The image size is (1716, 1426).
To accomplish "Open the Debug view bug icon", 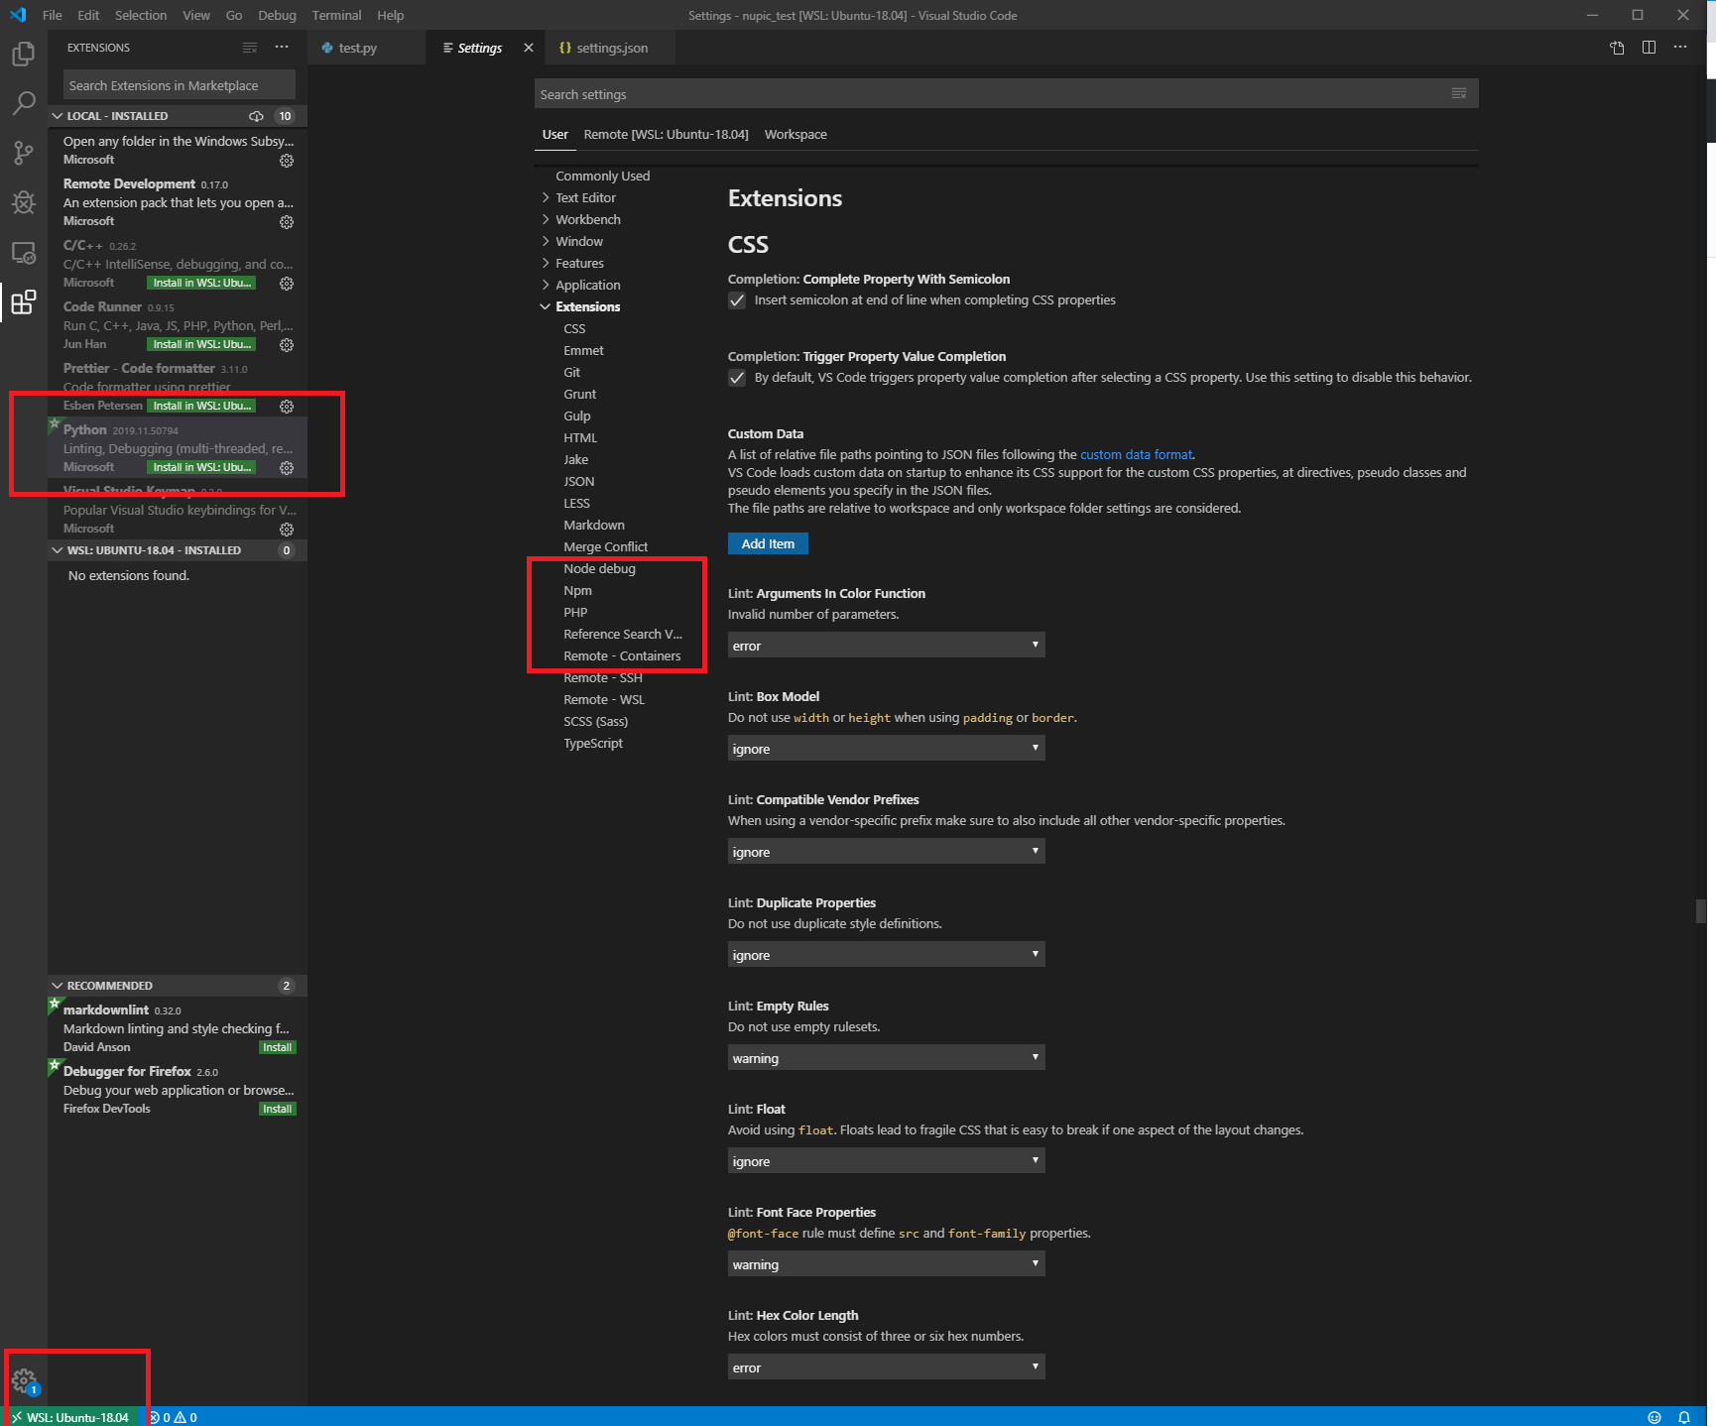I will click(24, 202).
